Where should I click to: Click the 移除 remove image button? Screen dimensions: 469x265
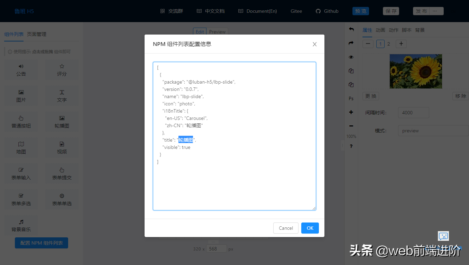tap(460, 96)
